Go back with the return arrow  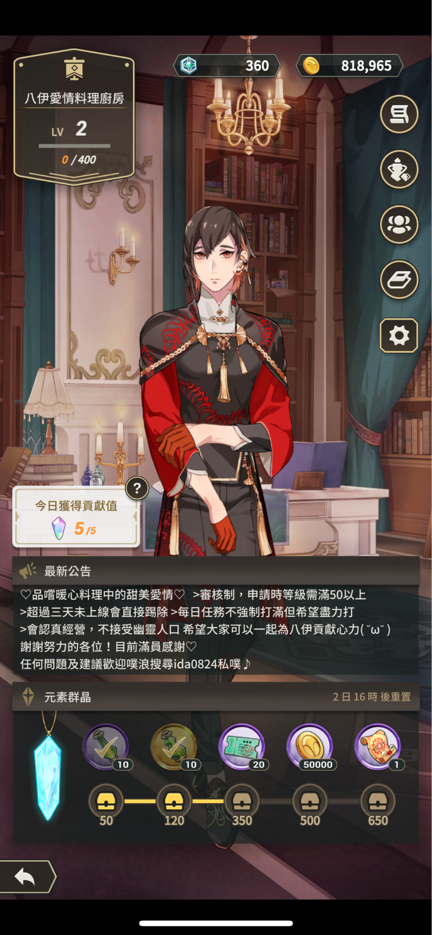(x=26, y=877)
